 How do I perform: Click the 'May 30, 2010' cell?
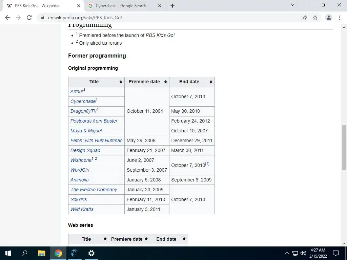(x=192, y=111)
